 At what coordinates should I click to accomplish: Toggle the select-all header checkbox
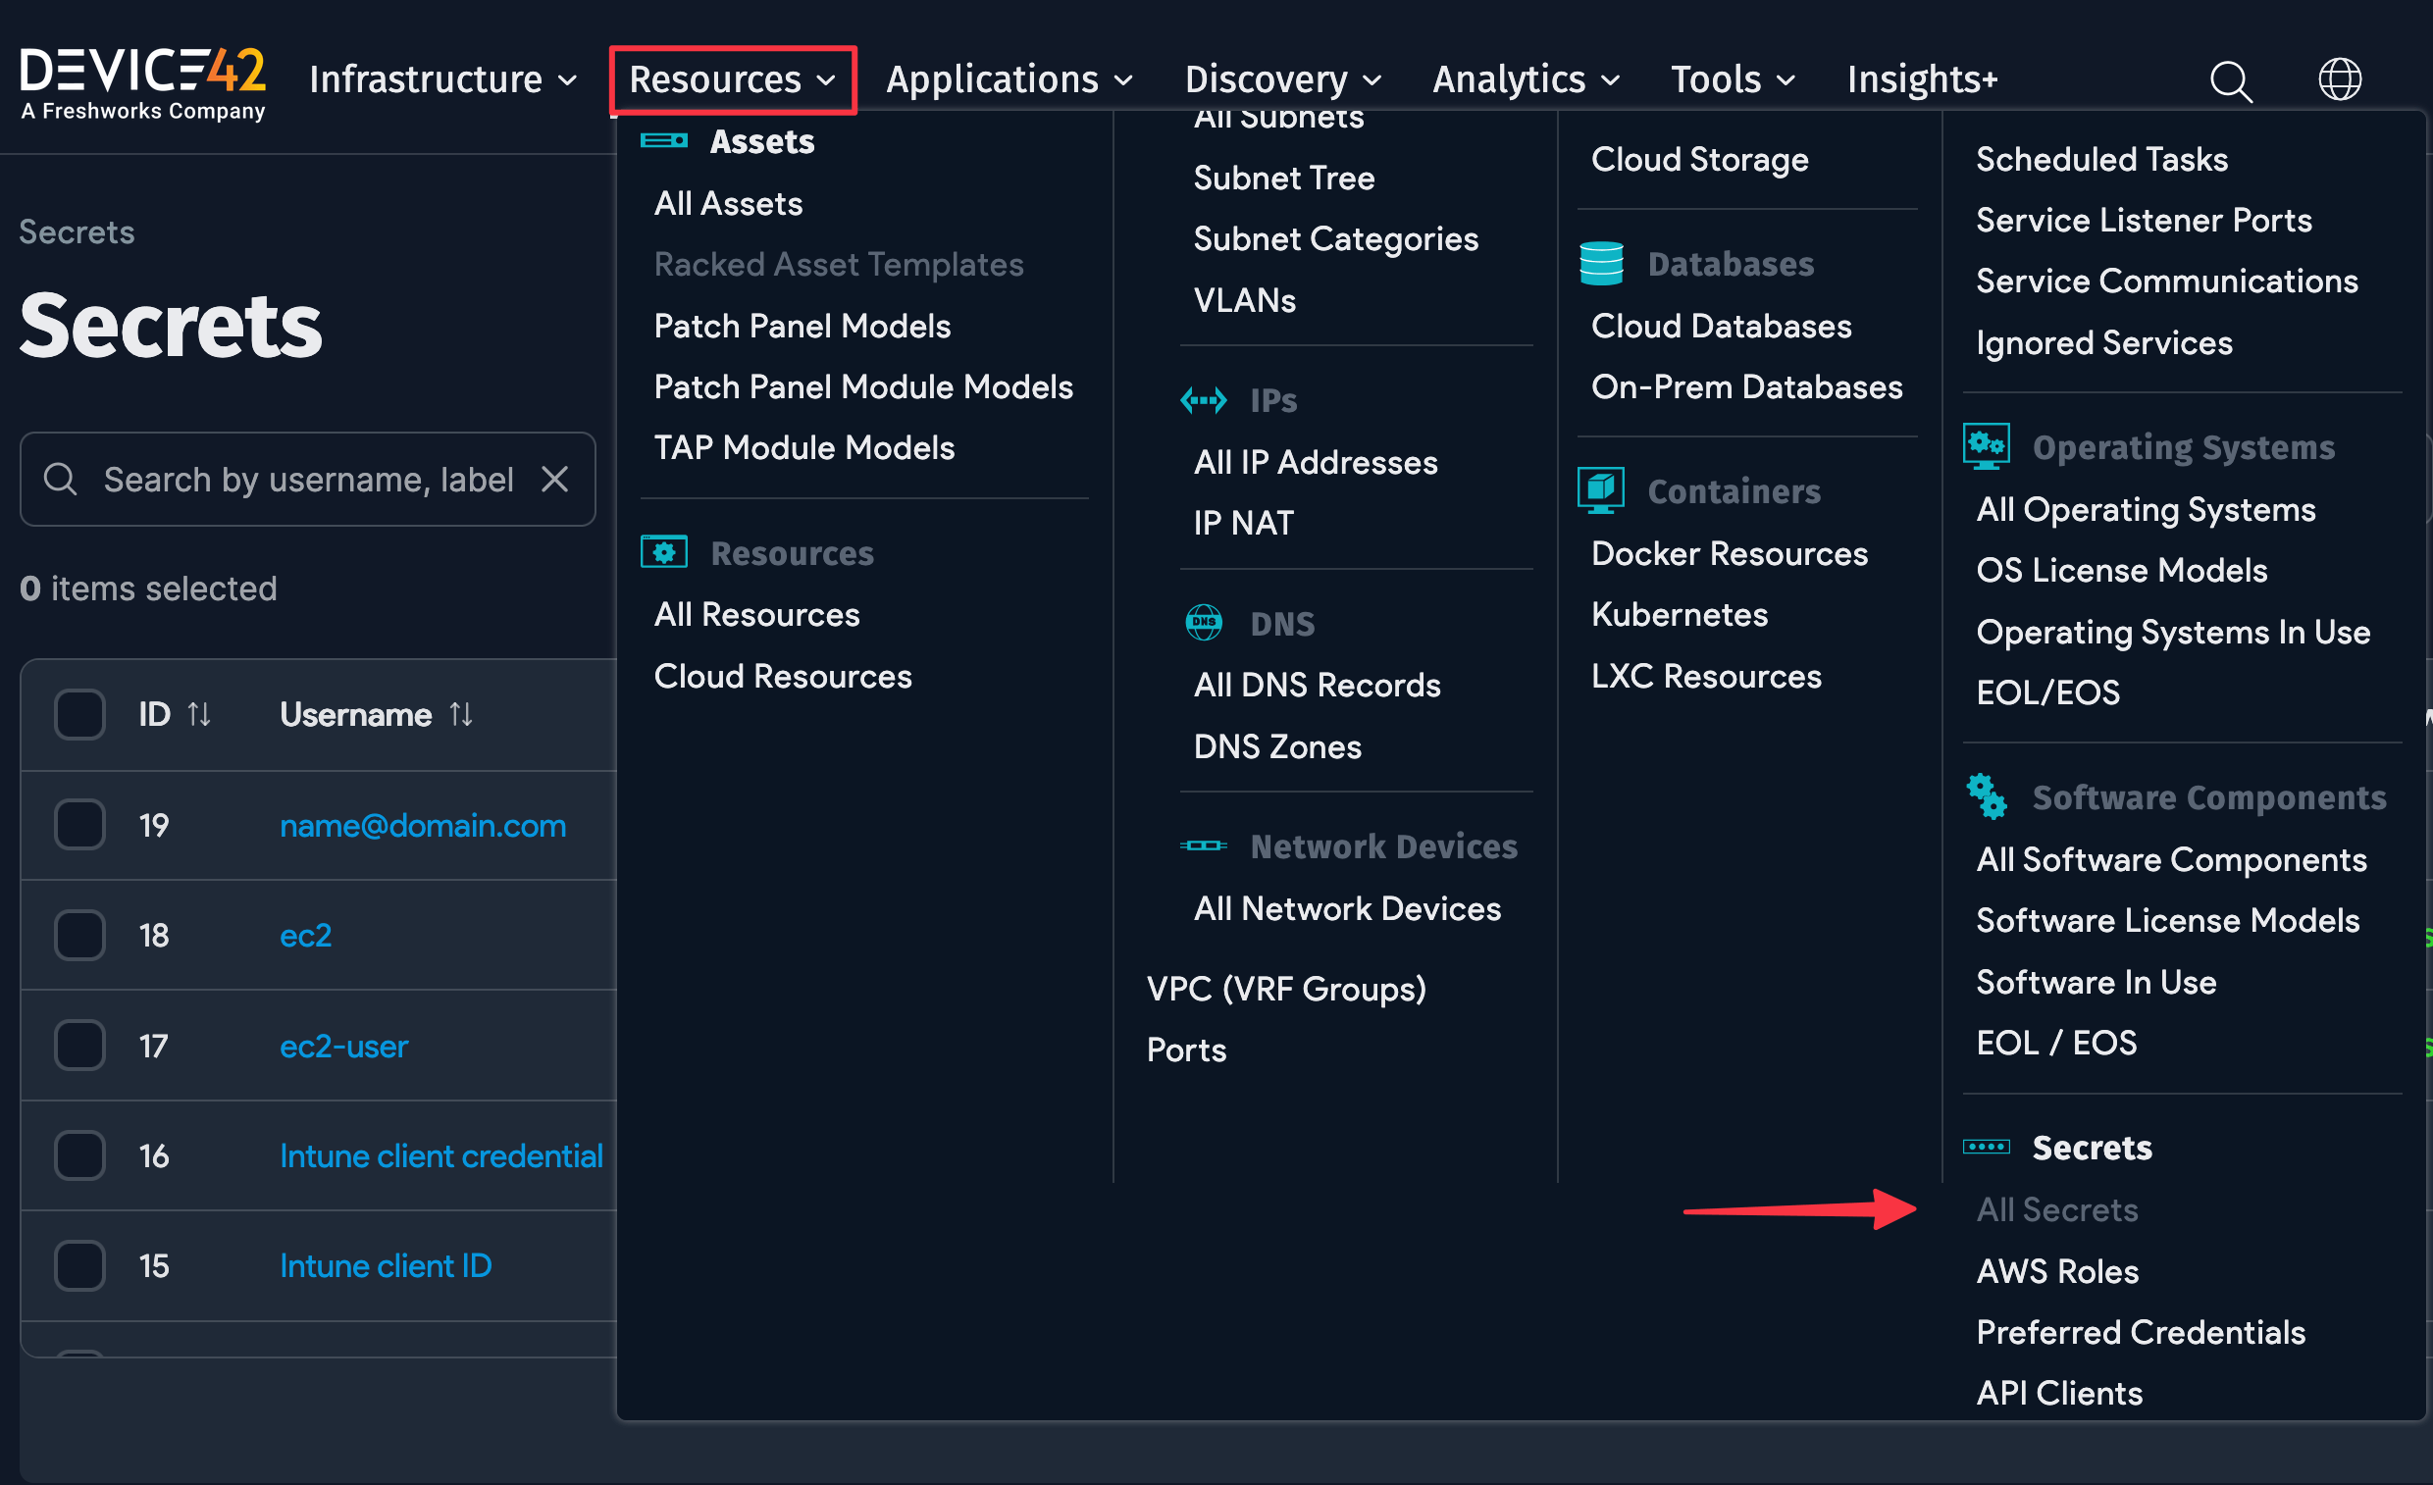[x=79, y=714]
